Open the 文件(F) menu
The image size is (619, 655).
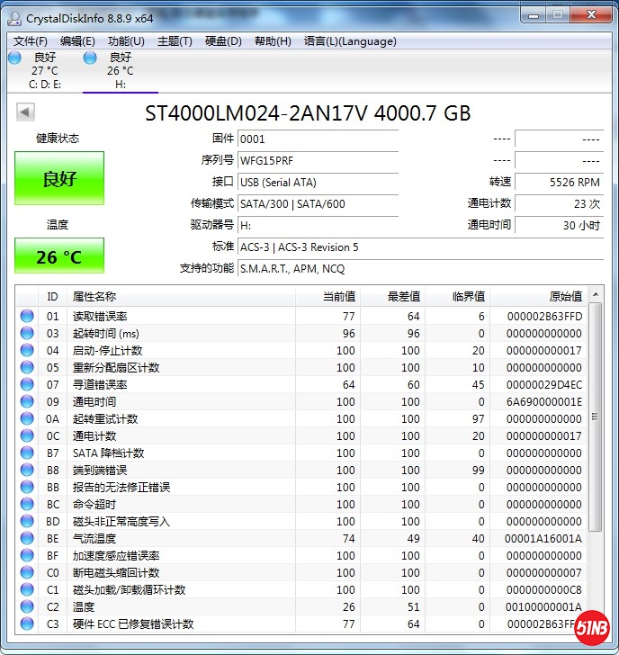[x=30, y=41]
